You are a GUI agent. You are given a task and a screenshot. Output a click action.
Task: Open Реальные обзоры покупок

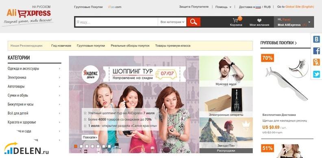(130, 46)
